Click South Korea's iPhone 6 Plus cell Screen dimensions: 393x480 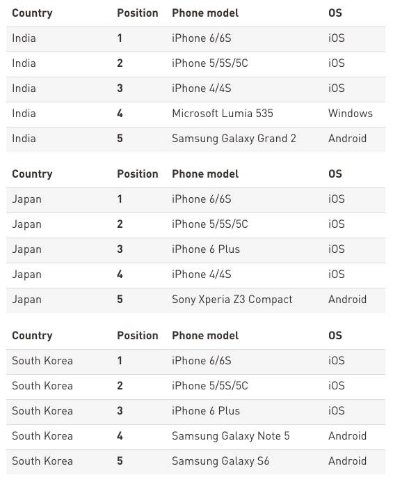coord(206,411)
